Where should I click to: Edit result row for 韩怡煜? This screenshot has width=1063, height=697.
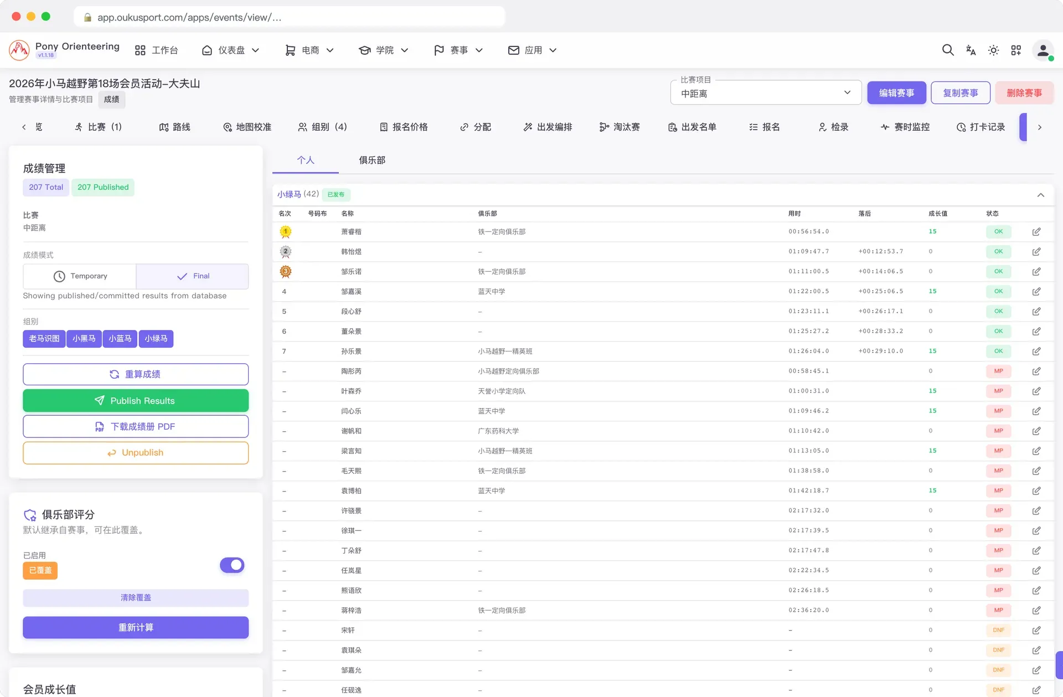(1036, 251)
